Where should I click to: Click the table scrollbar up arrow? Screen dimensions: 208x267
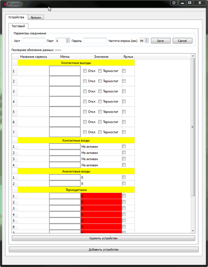[x=193, y=56]
